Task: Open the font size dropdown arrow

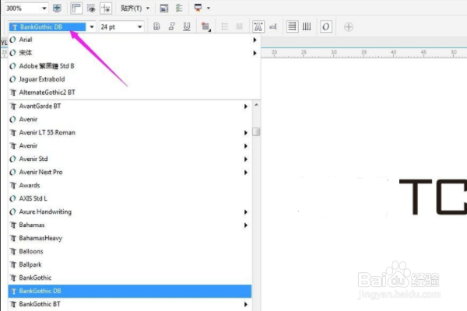Action: click(x=139, y=27)
